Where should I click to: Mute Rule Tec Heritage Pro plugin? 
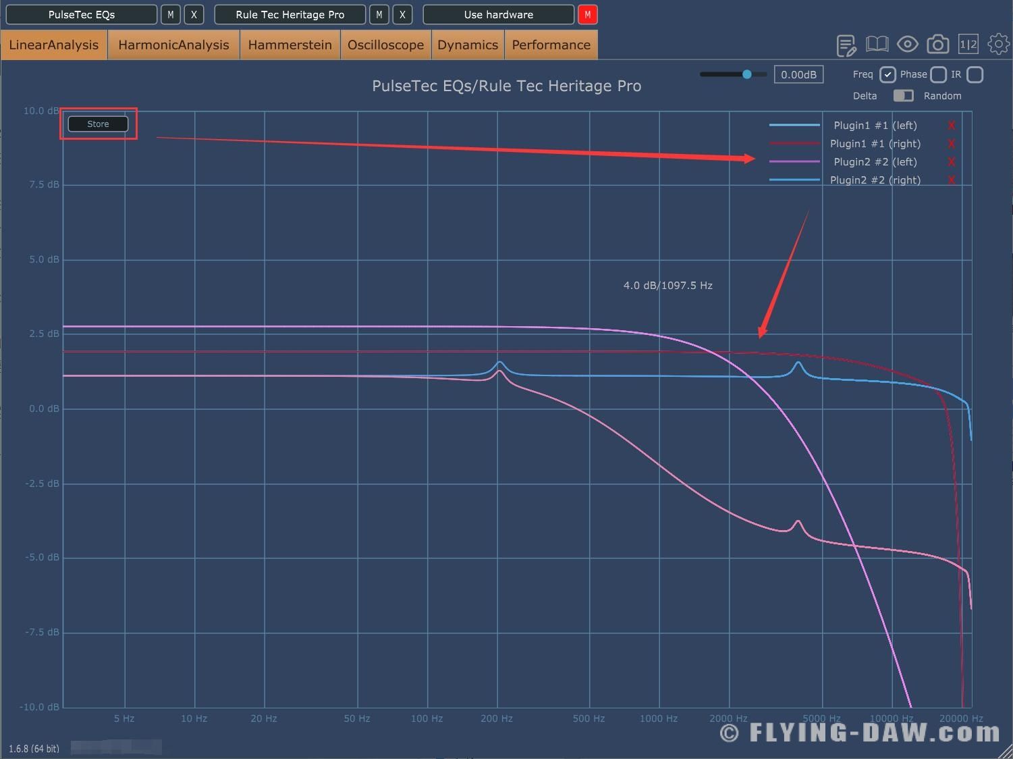click(x=379, y=15)
